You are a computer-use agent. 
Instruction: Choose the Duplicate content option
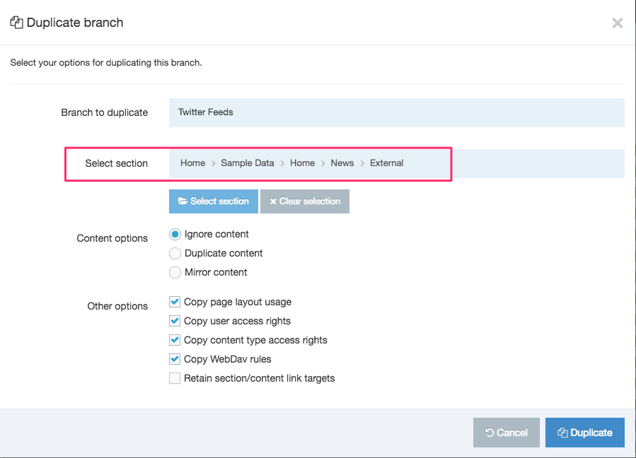pos(175,253)
